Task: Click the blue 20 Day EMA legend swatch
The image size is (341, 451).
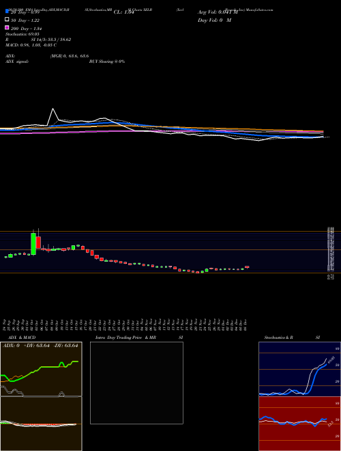Action: click(x=7, y=12)
